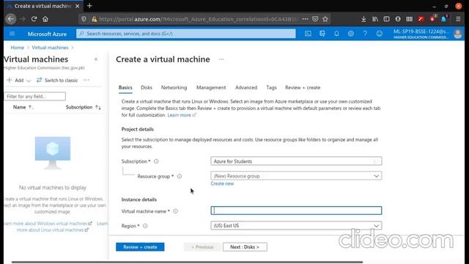Switch to the Advanced tab
Screen dimensions: 469x264
click(x=246, y=87)
